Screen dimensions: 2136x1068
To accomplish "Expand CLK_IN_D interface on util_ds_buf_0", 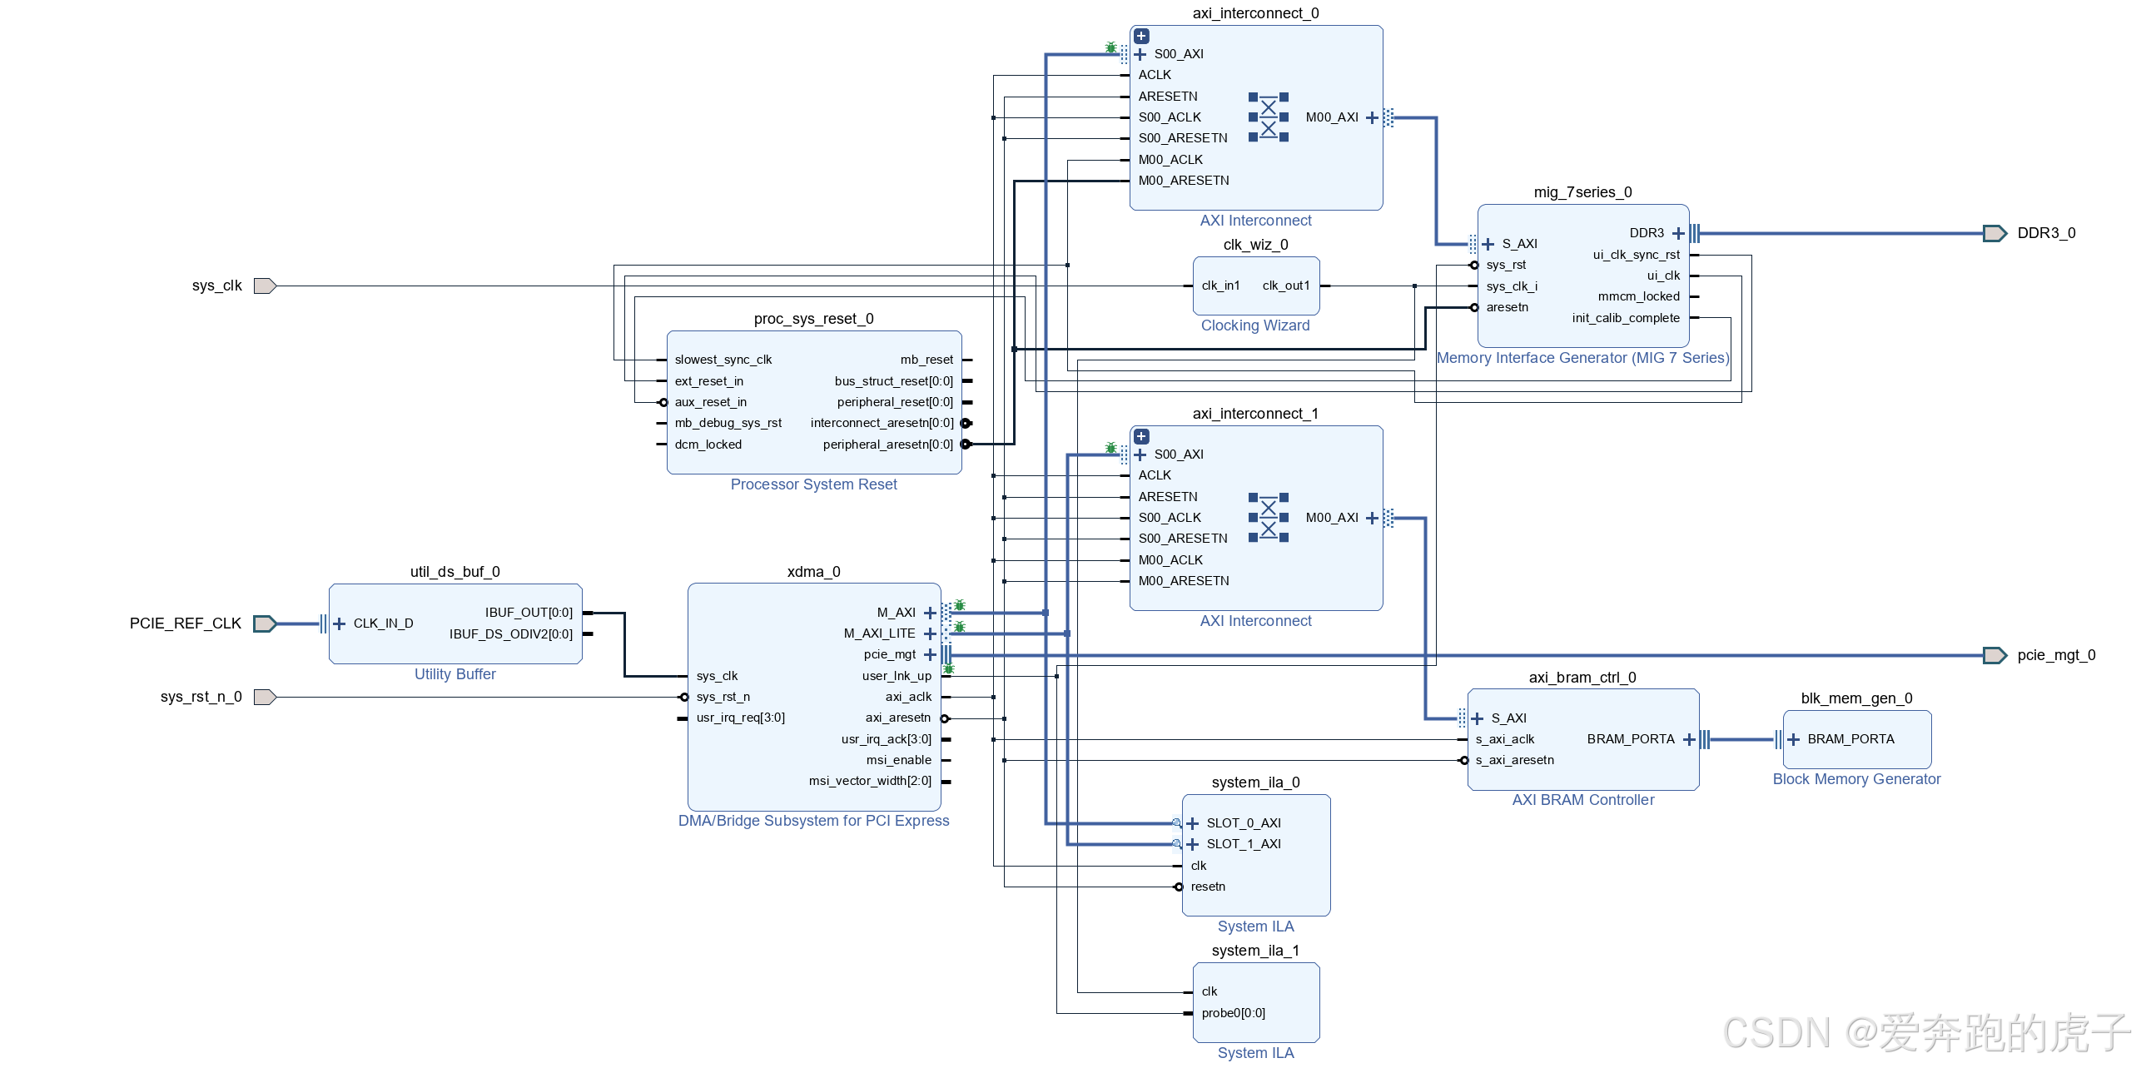I will point(339,624).
